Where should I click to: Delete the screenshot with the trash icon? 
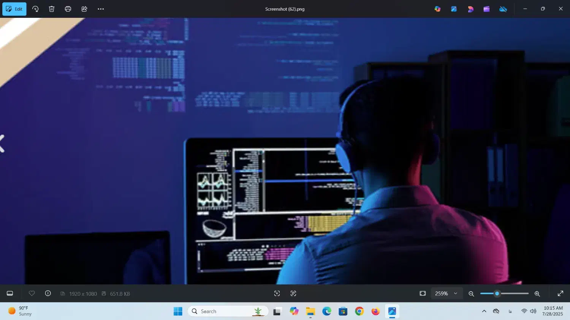click(52, 9)
